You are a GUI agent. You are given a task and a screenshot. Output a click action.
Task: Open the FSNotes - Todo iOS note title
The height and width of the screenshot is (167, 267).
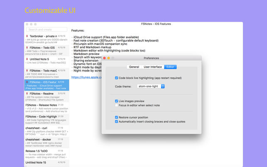(x=42, y=47)
